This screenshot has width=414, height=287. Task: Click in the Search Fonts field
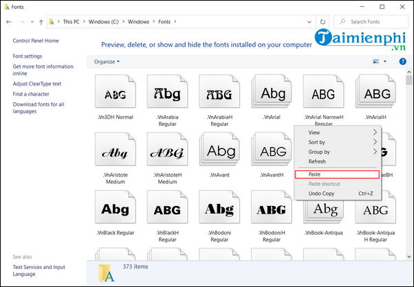371,21
